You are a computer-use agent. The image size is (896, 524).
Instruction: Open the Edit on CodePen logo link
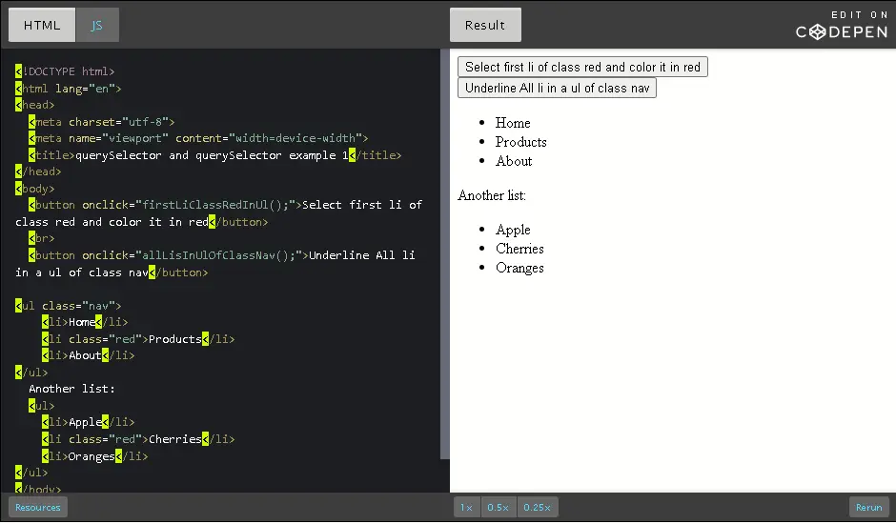coord(842,25)
